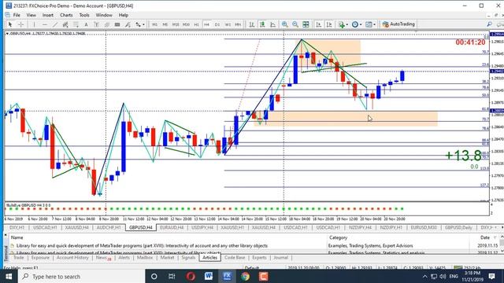Activate the crosshair tool
The width and height of the screenshot is (504, 283).
[21, 24]
